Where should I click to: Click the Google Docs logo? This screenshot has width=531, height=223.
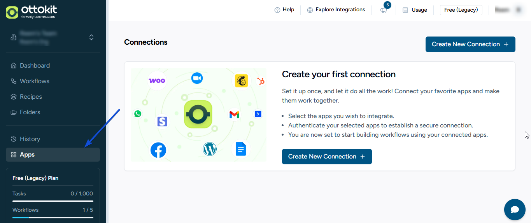pos(241,149)
